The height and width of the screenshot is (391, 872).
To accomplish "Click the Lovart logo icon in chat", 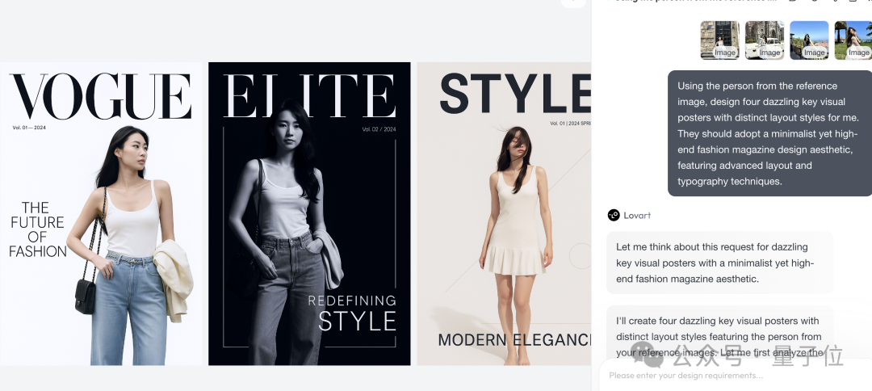I will pos(614,215).
